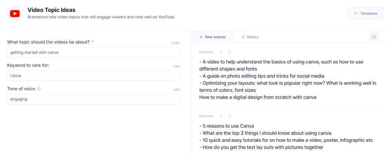This screenshot has height=156, width=387.
Task: Click the 'Tone of voice' label
Action: click(x=21, y=89)
